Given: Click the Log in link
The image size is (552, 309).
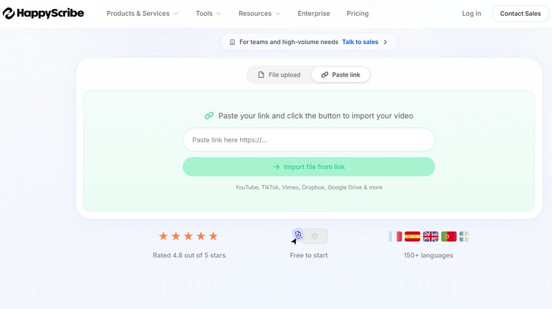Looking at the screenshot, I should 471,13.
